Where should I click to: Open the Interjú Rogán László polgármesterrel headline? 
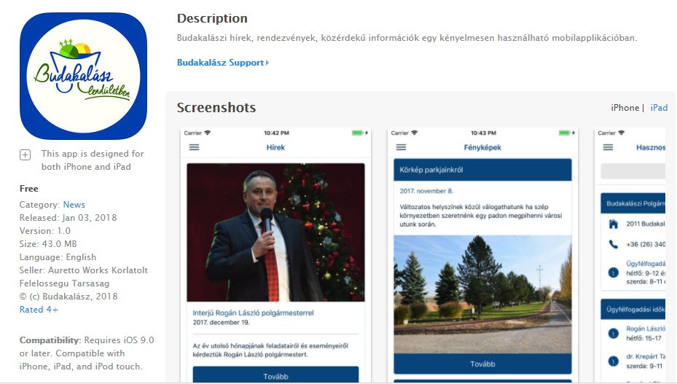pyautogui.click(x=253, y=313)
